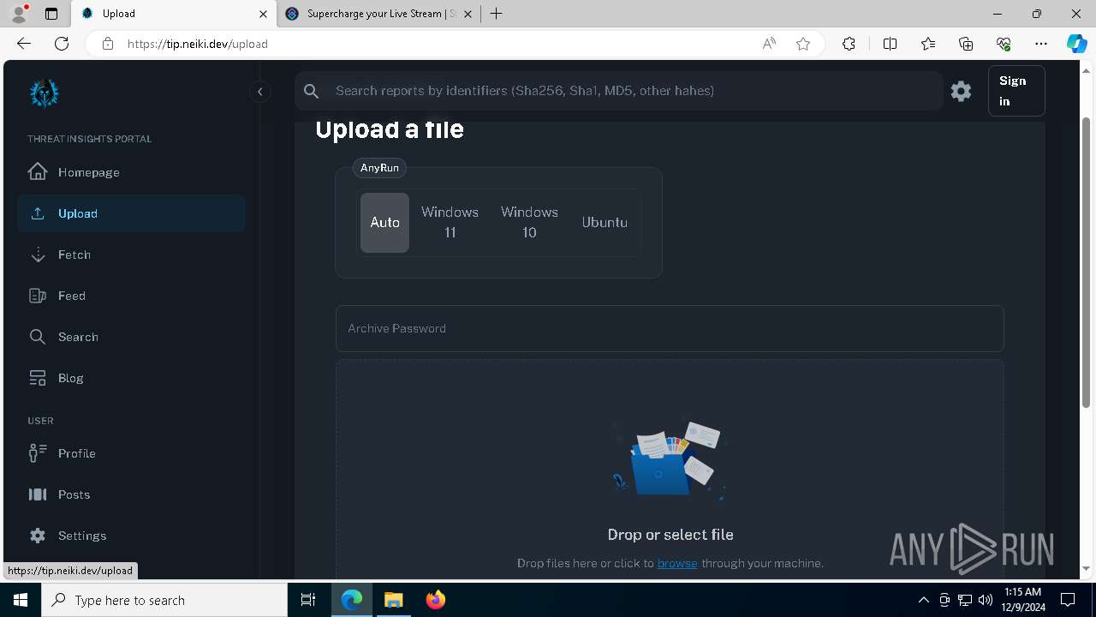Open Edge Settings and more menu
The image size is (1096, 617).
pos(1041,44)
